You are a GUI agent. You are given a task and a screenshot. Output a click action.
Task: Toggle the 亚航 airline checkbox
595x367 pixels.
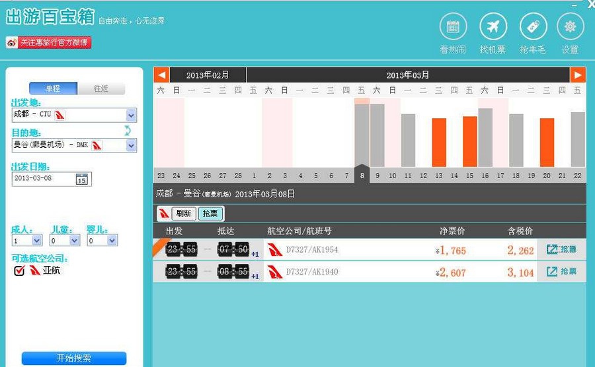19,271
